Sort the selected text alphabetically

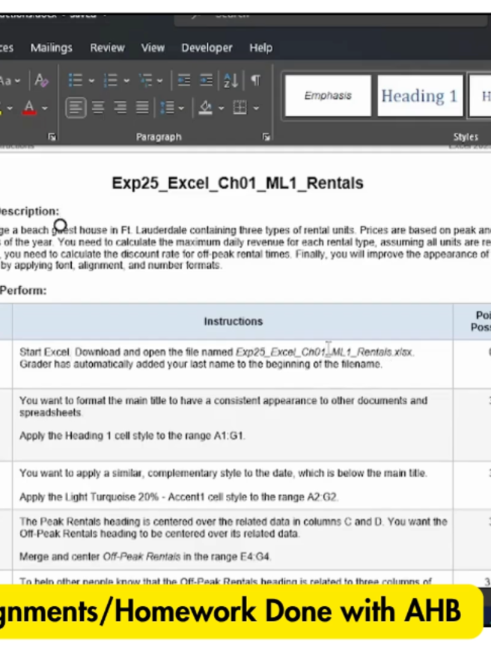(231, 80)
